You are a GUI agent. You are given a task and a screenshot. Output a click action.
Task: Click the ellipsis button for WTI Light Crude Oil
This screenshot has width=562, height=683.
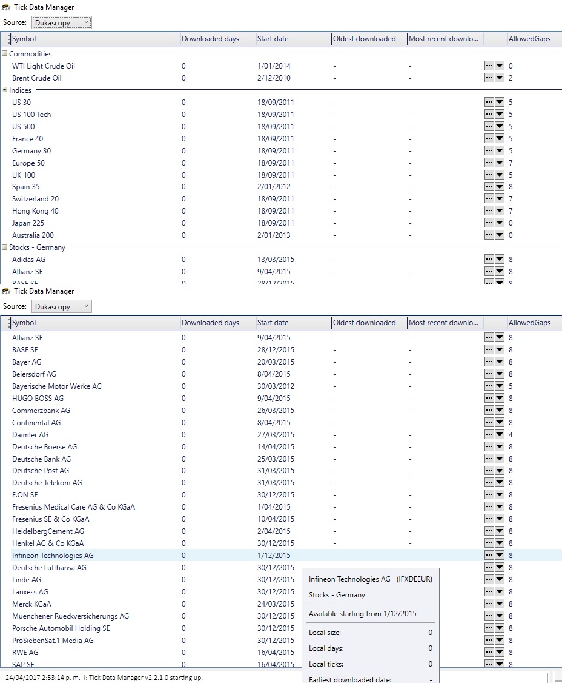(489, 66)
